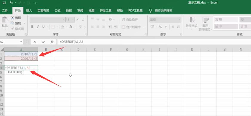The width and height of the screenshot is (251, 116).
Task: Open Alignment (对齐方式) group dialog launcher
Action: 146,35
